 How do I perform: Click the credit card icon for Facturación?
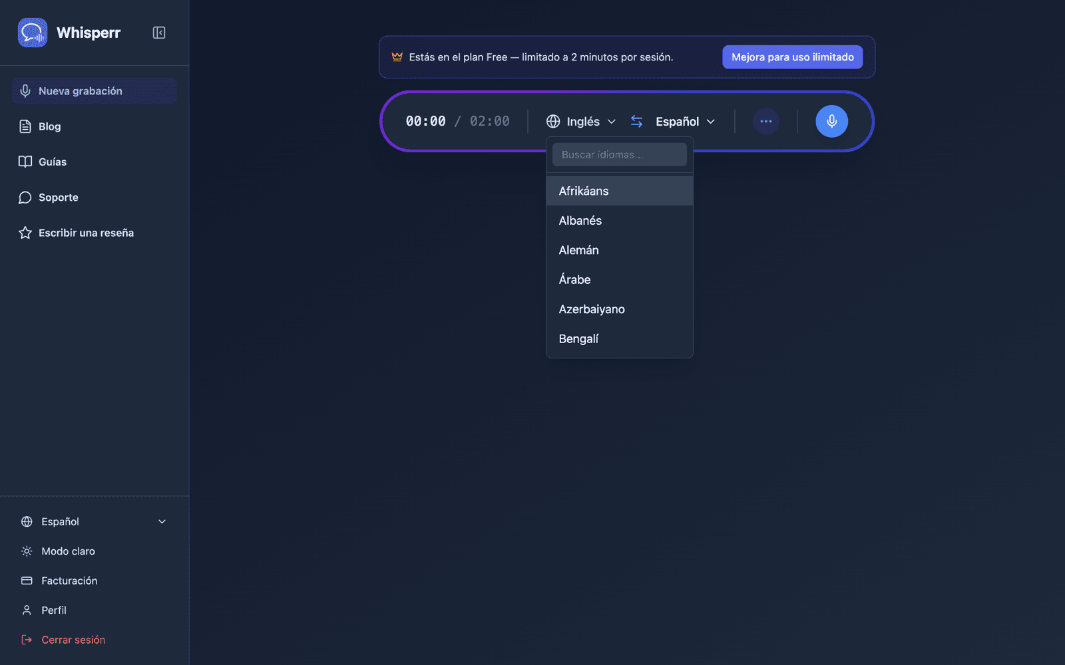click(x=27, y=581)
